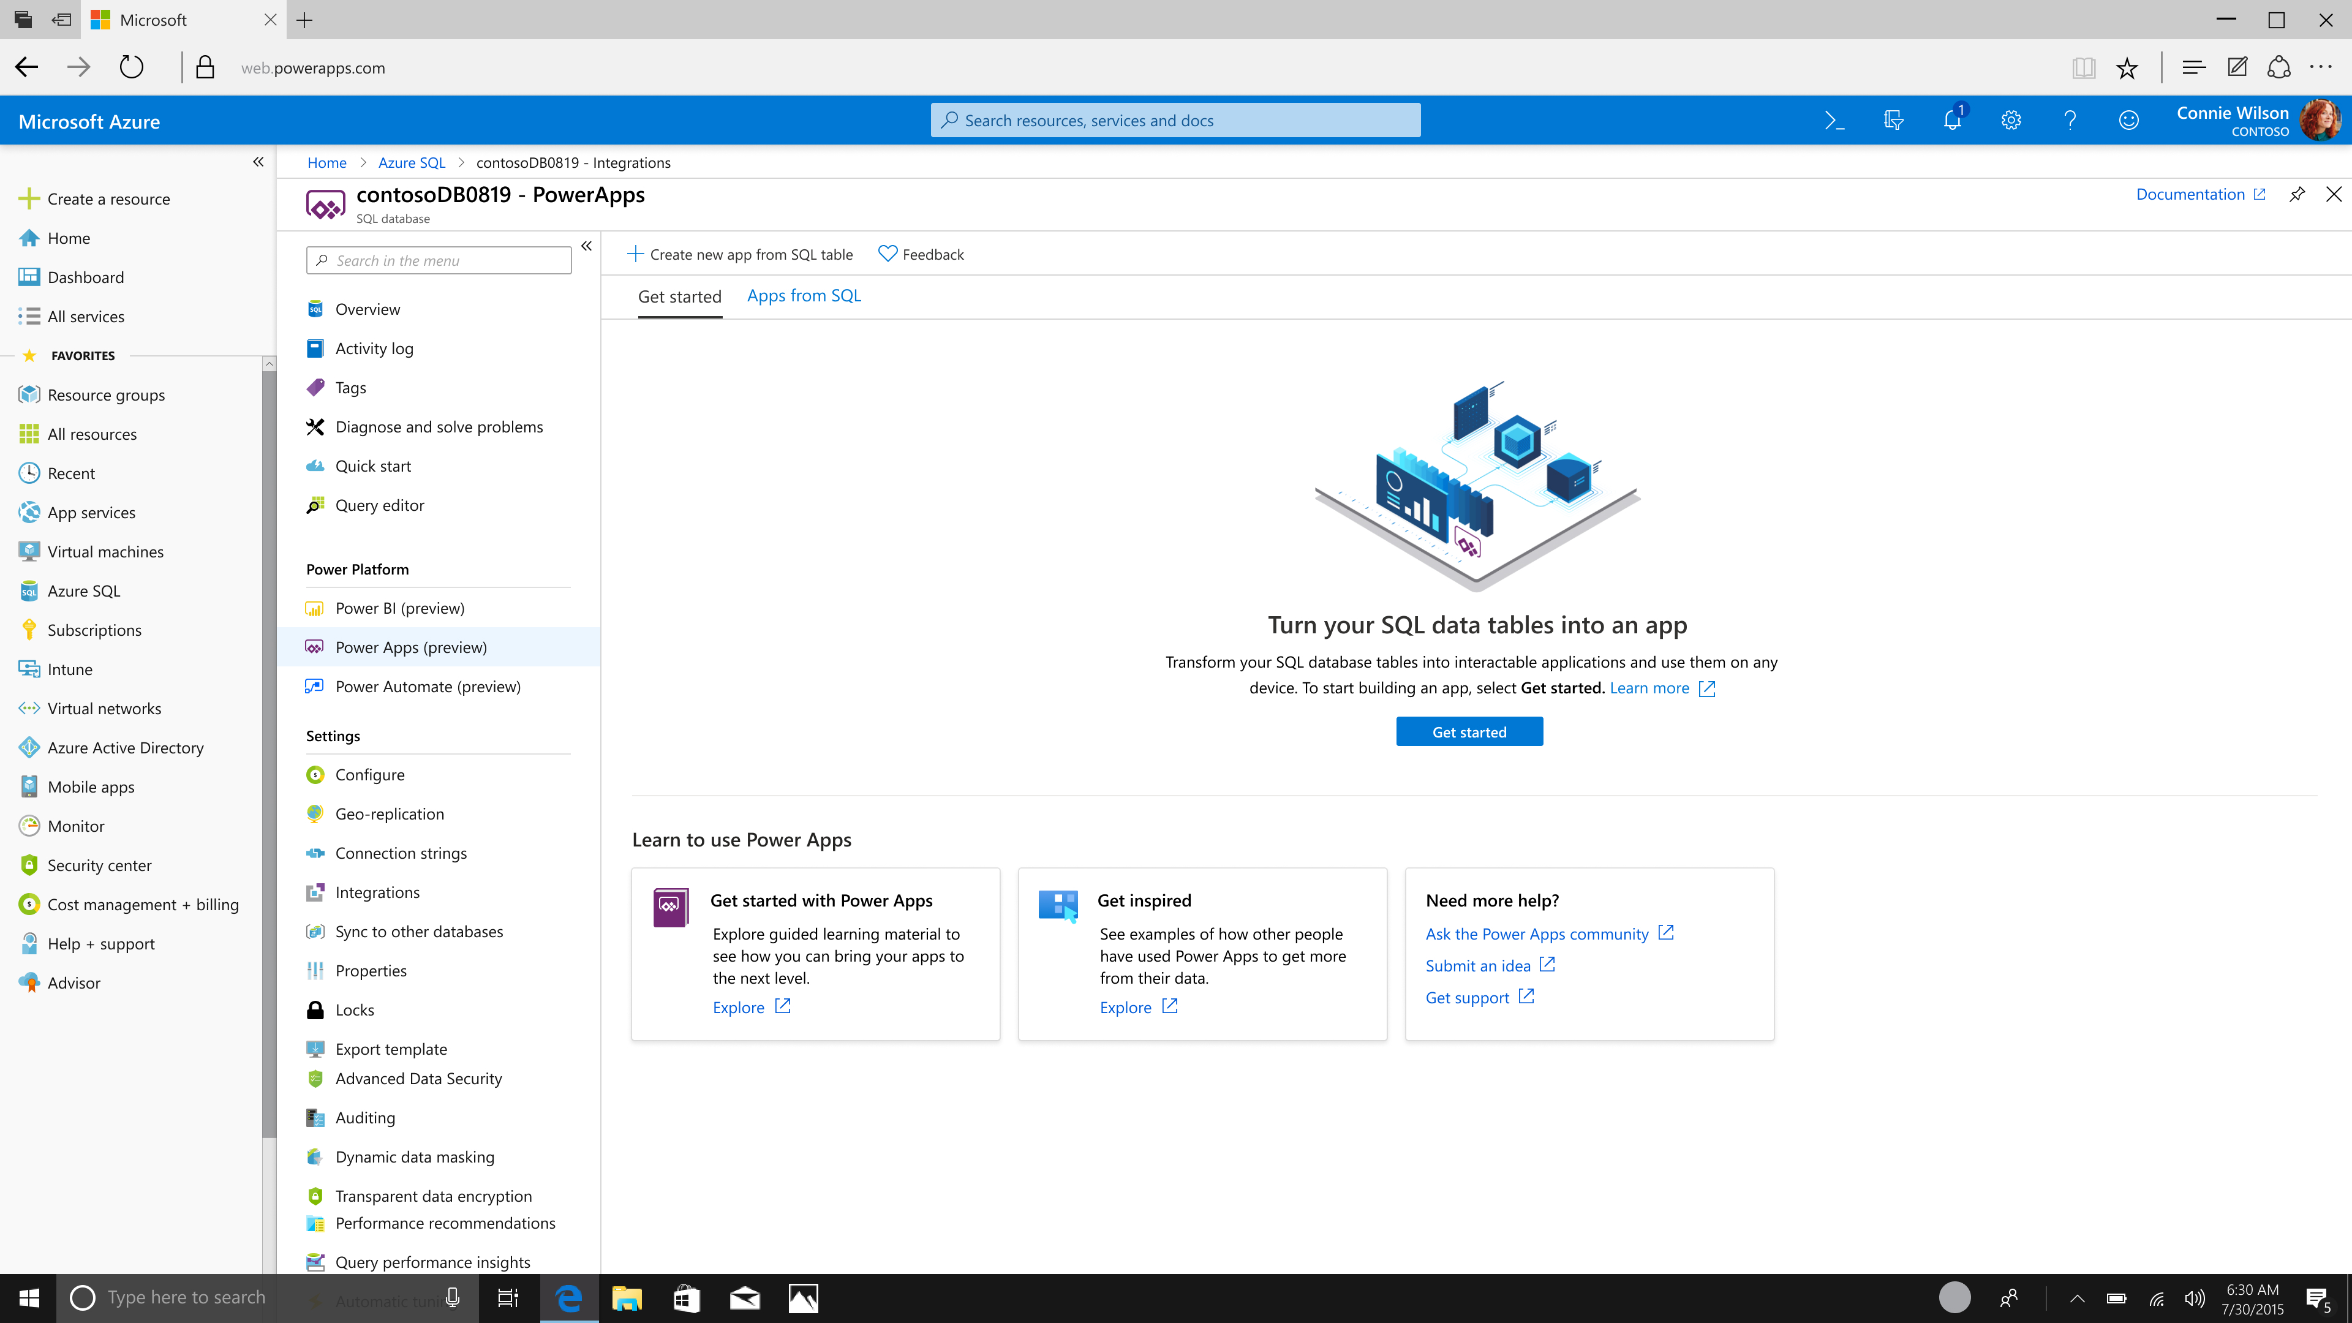Open Ask the Power Apps community link
The image size is (2352, 1323).
coord(1537,934)
